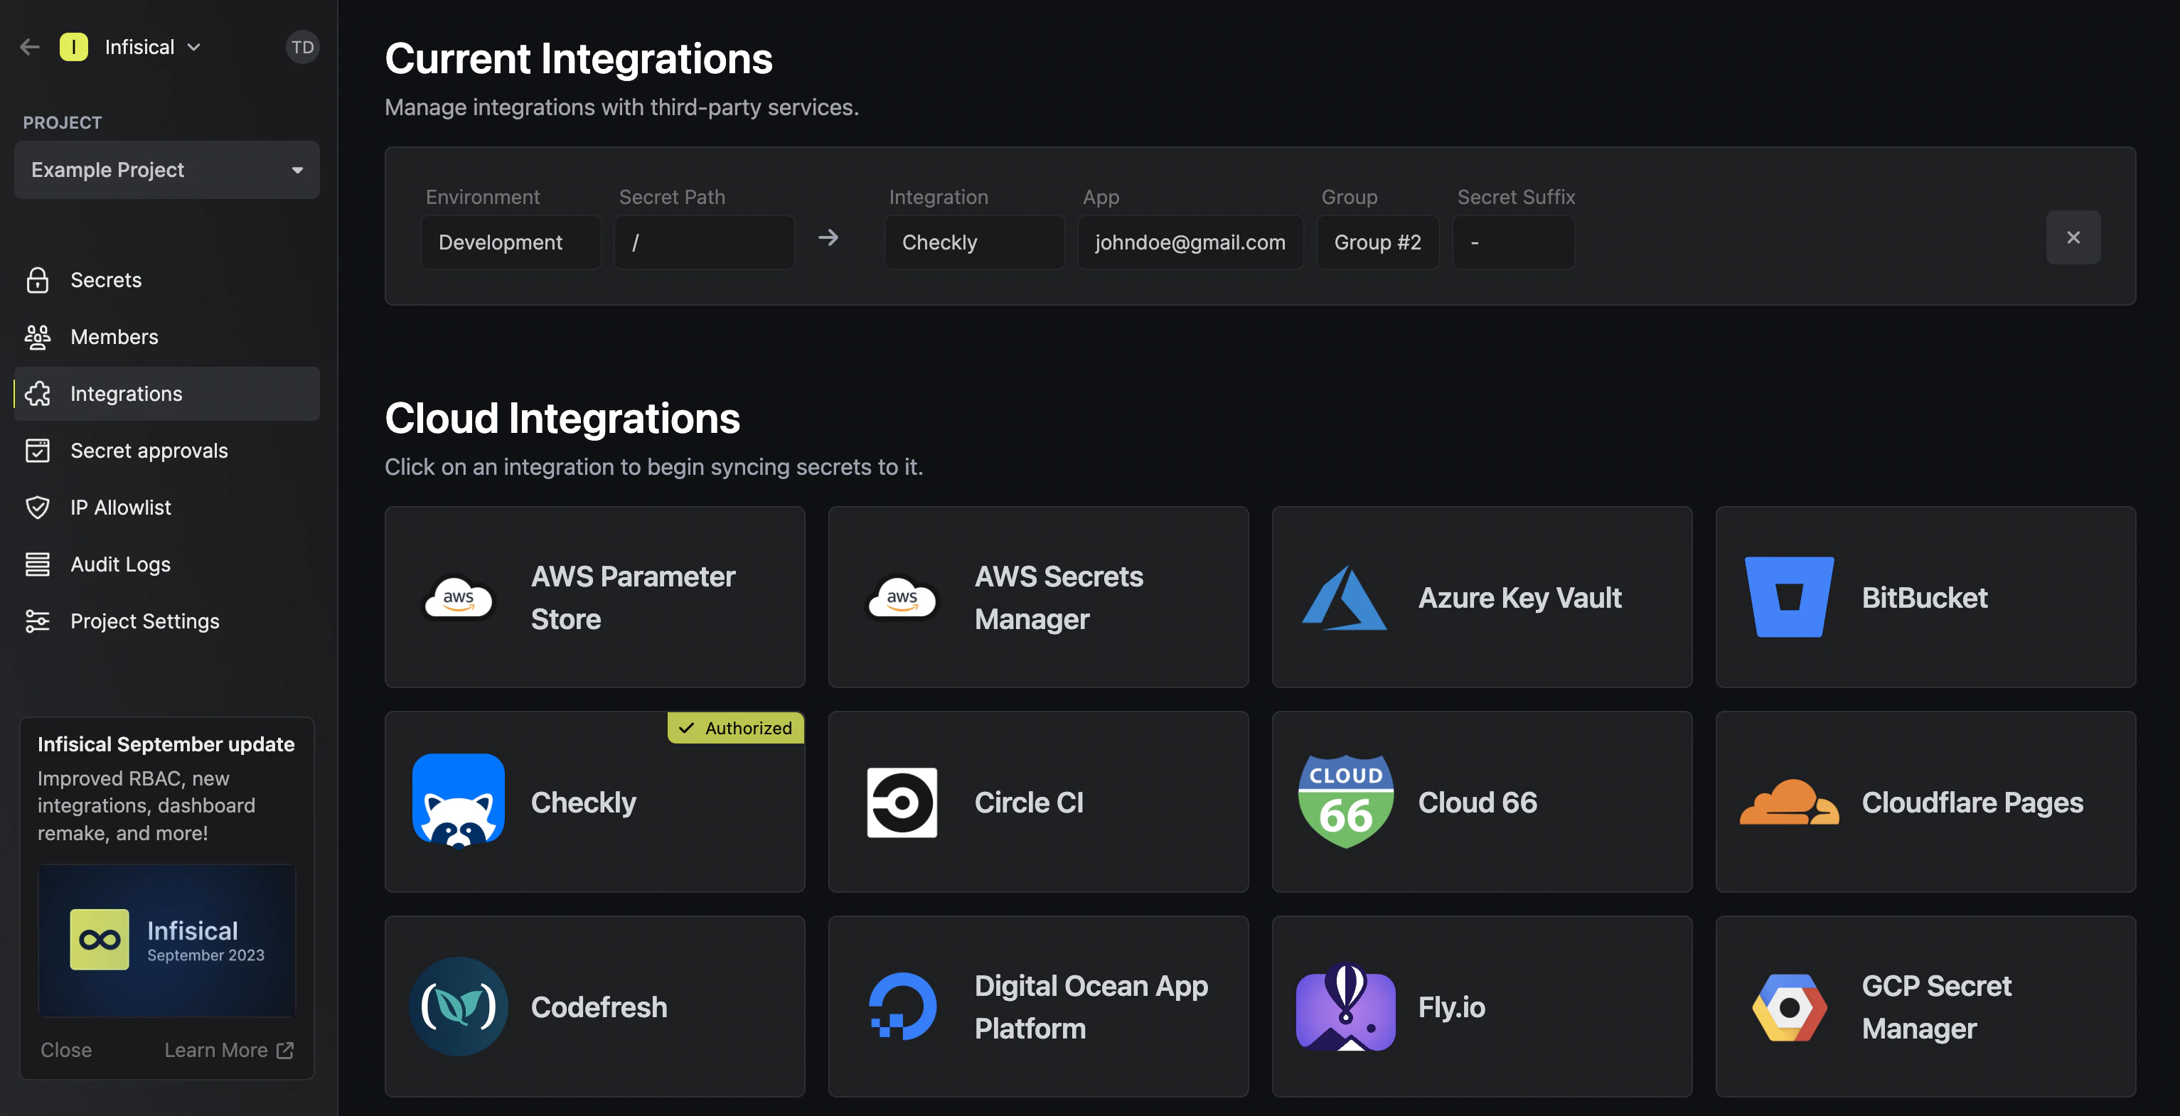
Task: Click the Development environment field
Action: point(511,242)
